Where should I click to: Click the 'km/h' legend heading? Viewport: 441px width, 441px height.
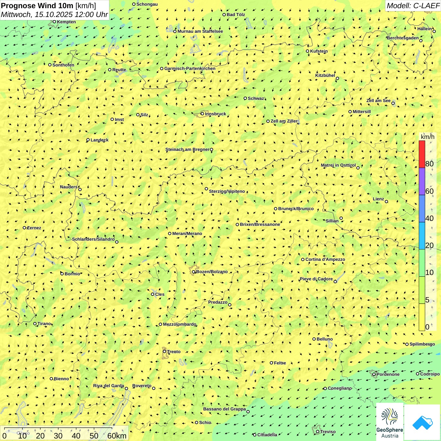[427, 137]
